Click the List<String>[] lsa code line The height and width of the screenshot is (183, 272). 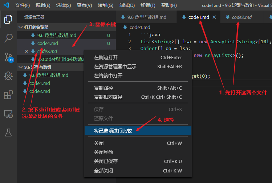pos(206,42)
